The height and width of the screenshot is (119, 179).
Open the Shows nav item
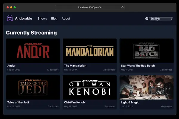[42, 19]
